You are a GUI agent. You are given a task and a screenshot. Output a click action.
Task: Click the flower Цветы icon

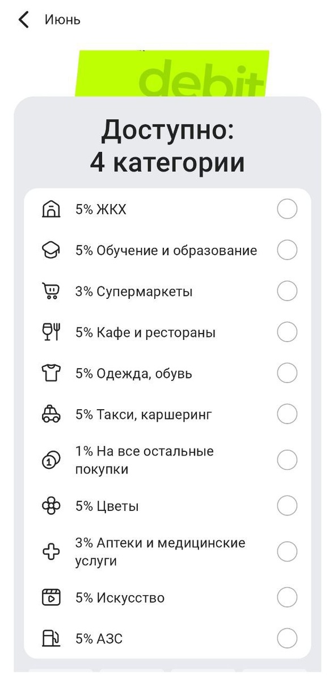[x=52, y=505]
